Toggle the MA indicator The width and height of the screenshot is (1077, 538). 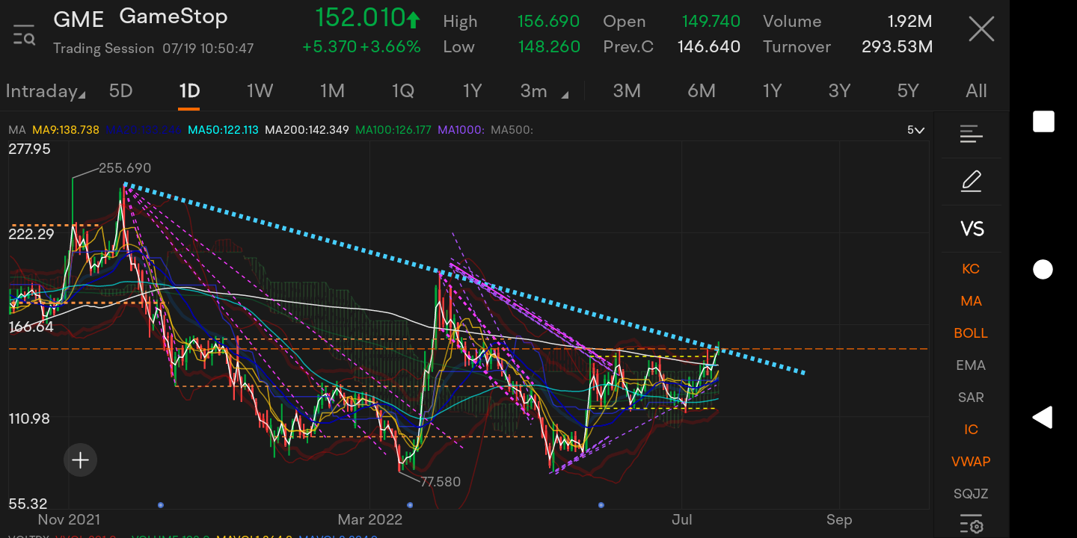click(971, 301)
